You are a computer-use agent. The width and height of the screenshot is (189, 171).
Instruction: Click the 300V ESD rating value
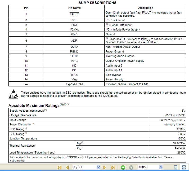tap(182, 134)
